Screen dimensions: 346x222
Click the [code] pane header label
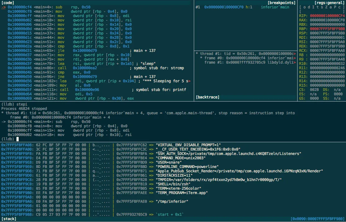click(x=8, y=3)
